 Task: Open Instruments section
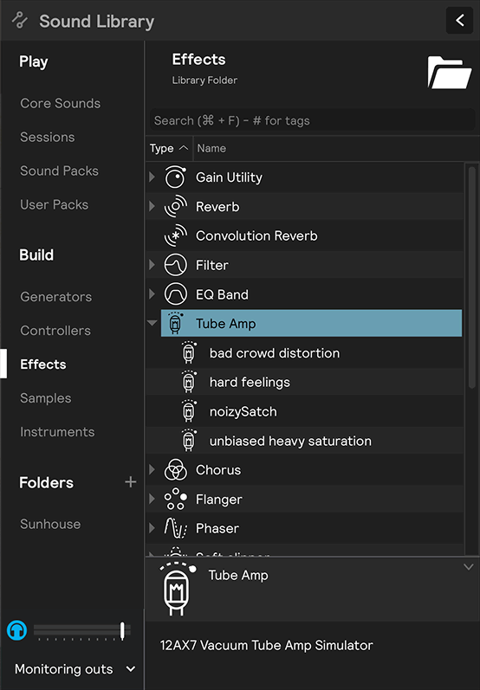[57, 432]
